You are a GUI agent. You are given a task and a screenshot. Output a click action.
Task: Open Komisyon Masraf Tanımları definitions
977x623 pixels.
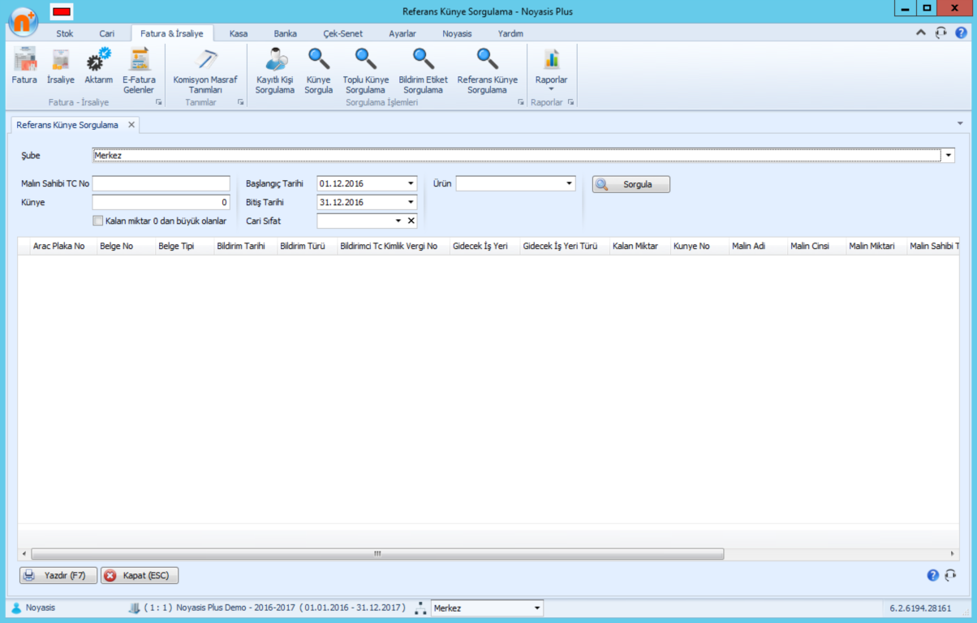(205, 71)
